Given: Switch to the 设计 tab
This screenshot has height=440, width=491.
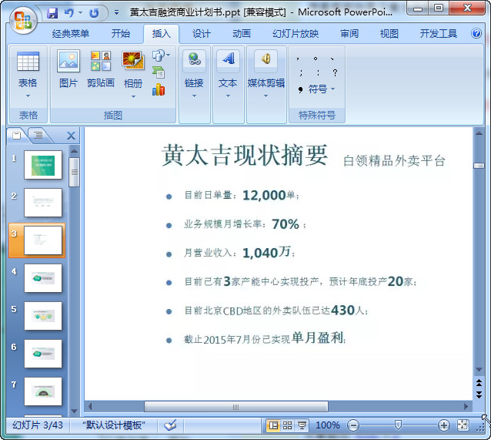Looking at the screenshot, I should click(202, 34).
